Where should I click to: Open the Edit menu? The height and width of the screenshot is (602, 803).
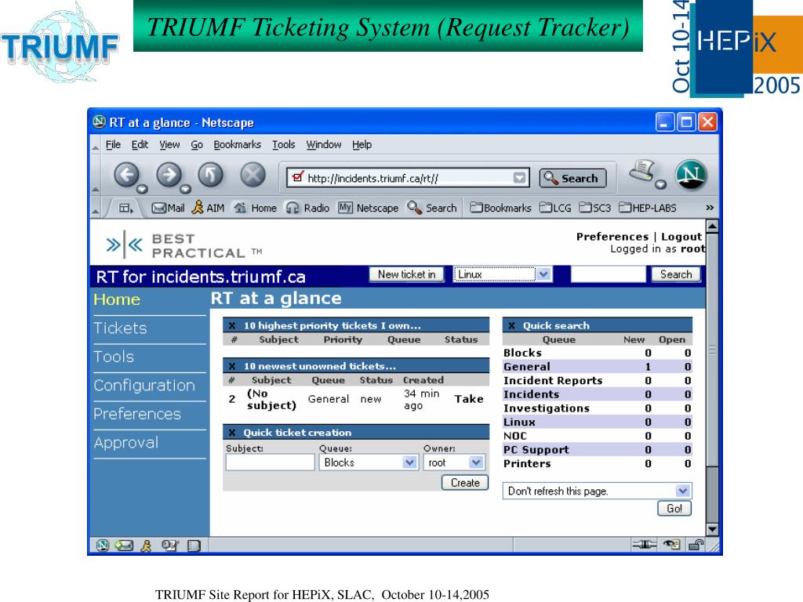coord(140,145)
